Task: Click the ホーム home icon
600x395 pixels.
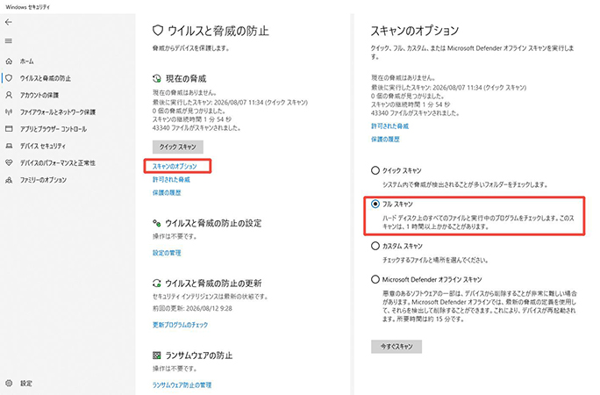Action: coord(9,61)
